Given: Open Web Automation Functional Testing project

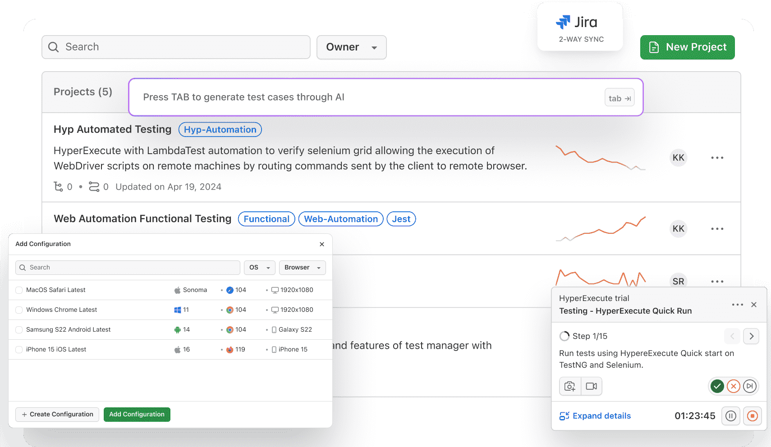Looking at the screenshot, I should pos(142,219).
